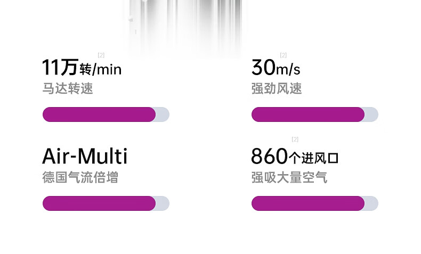The width and height of the screenshot is (421, 254).
Task: Click the grey end of the 强劲风速 bar
Action: [372, 114]
